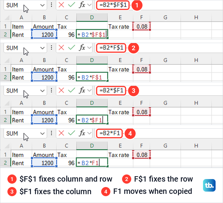Open Insert Function beside the =B2*$F$1 formula
The image size is (223, 203).
click(82, 5)
